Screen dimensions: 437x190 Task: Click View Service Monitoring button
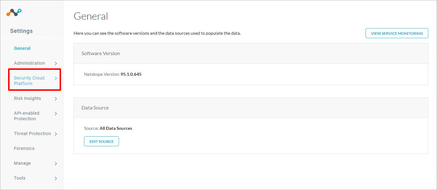397,33
